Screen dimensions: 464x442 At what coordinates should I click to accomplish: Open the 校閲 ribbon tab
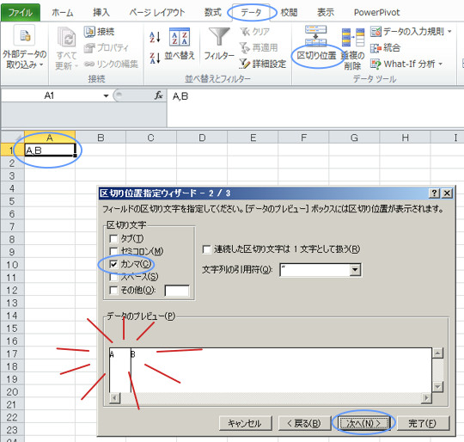(x=289, y=12)
